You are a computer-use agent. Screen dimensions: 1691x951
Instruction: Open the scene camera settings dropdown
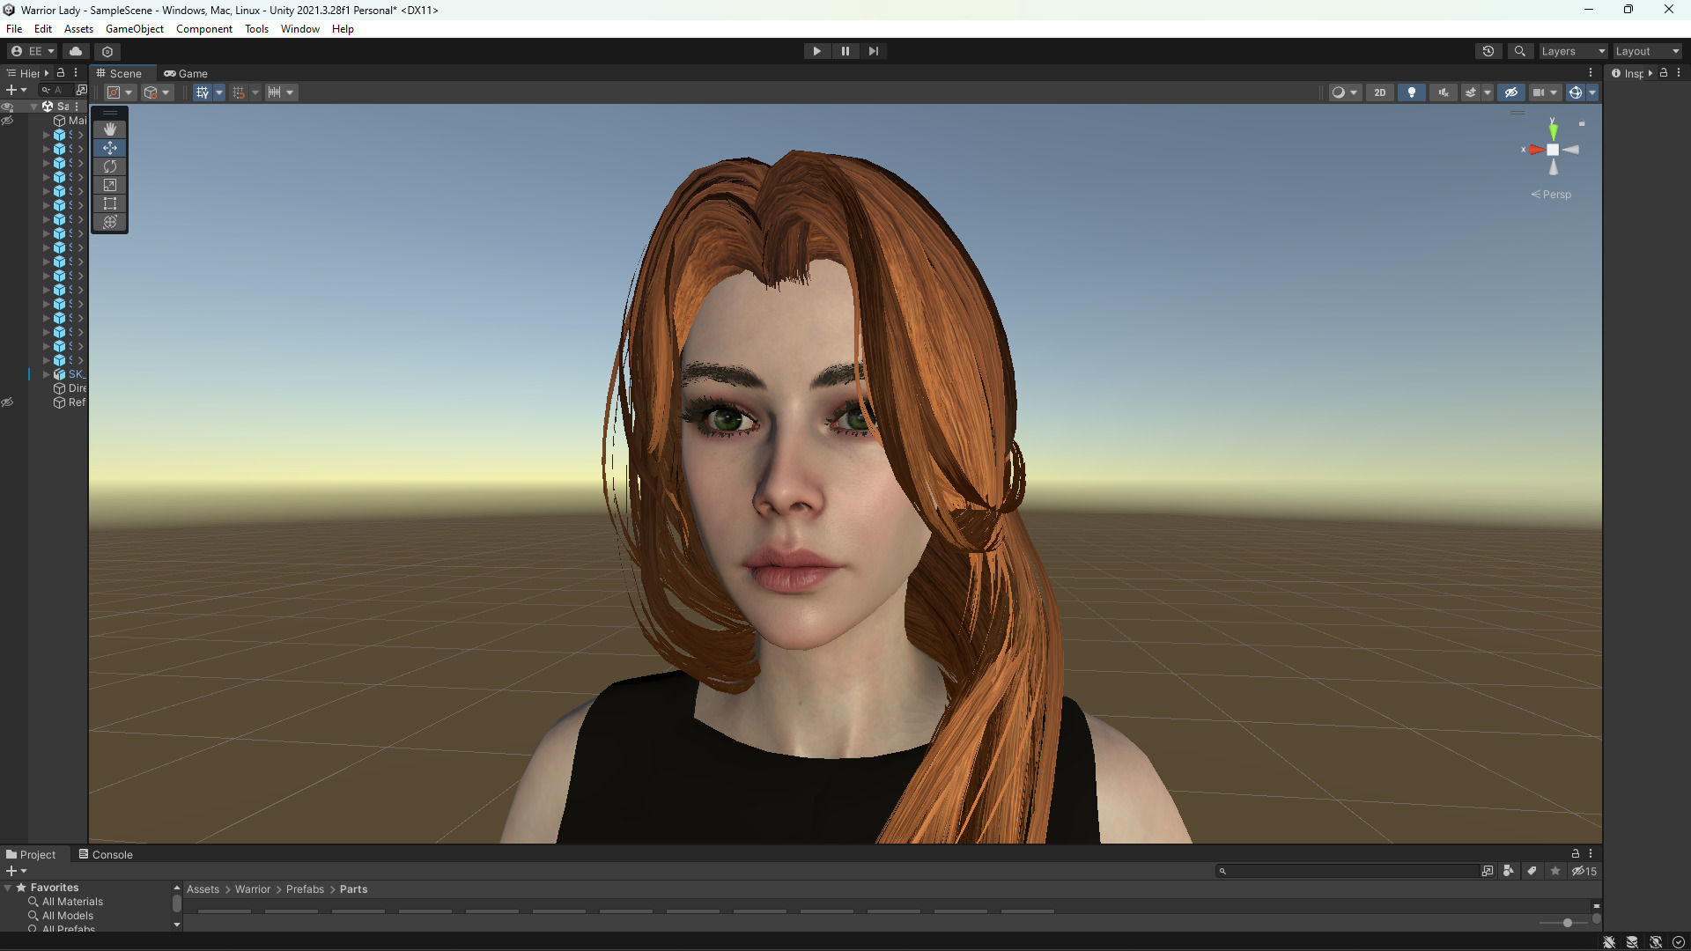pos(1546,92)
